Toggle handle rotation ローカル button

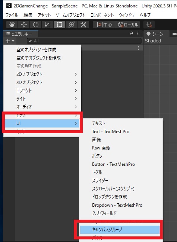[x=128, y=25]
